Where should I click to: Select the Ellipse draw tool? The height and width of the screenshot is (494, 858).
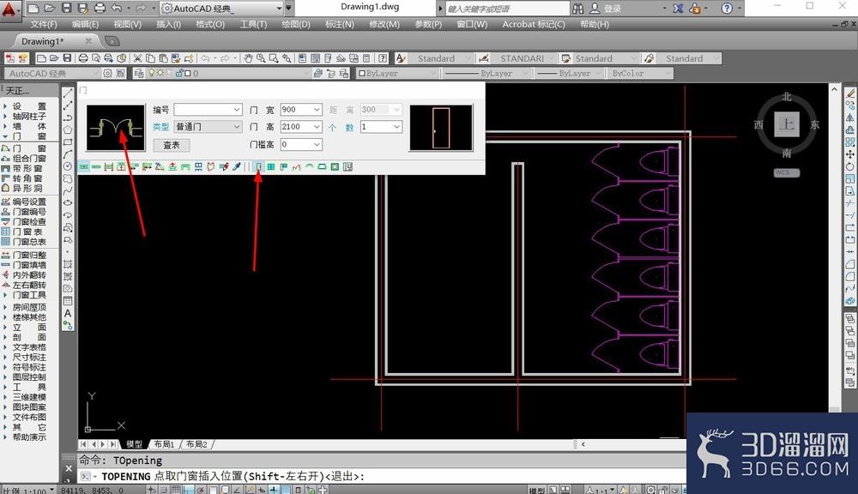click(x=68, y=203)
